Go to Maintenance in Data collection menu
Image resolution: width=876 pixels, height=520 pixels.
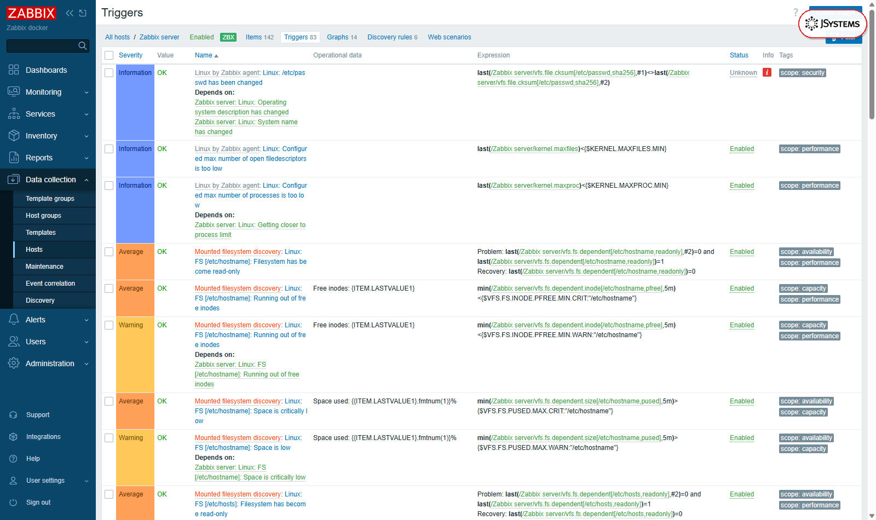(44, 267)
